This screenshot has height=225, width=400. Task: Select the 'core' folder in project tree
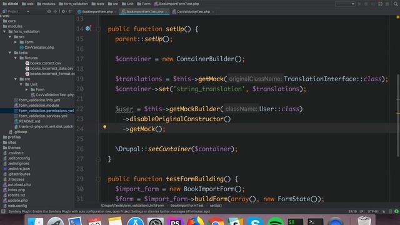point(11,21)
